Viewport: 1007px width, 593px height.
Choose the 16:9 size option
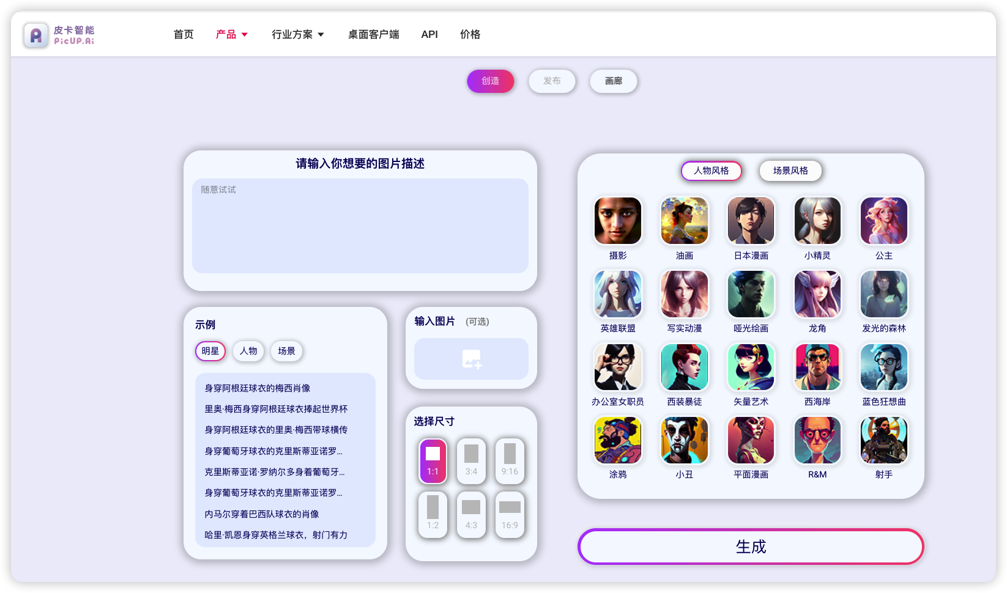pyautogui.click(x=510, y=515)
